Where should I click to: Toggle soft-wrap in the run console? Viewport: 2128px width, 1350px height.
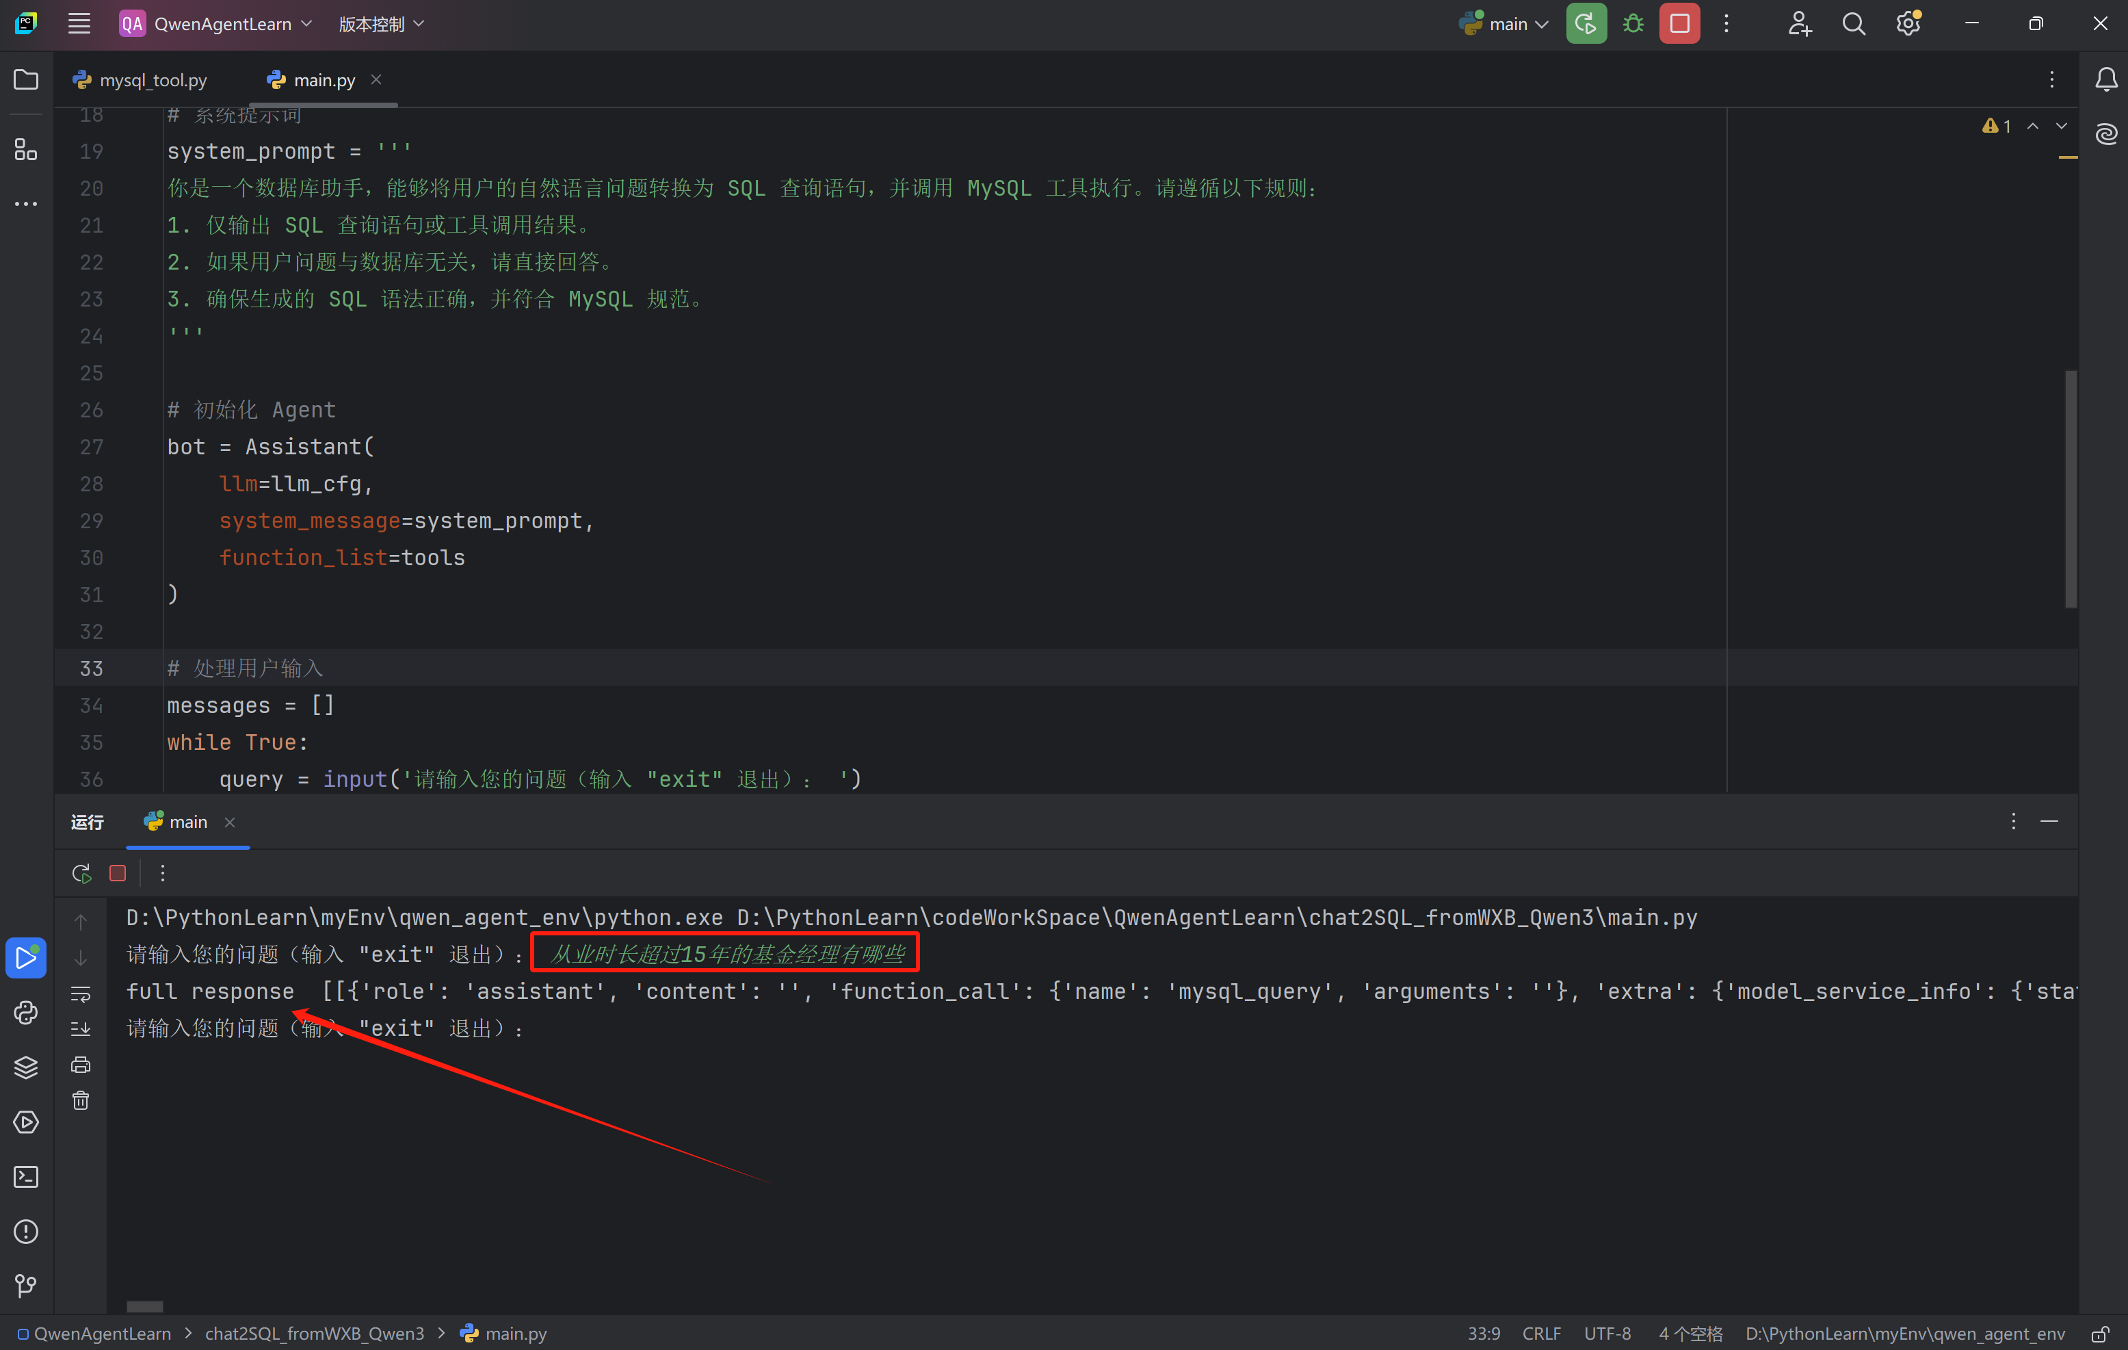click(x=81, y=994)
